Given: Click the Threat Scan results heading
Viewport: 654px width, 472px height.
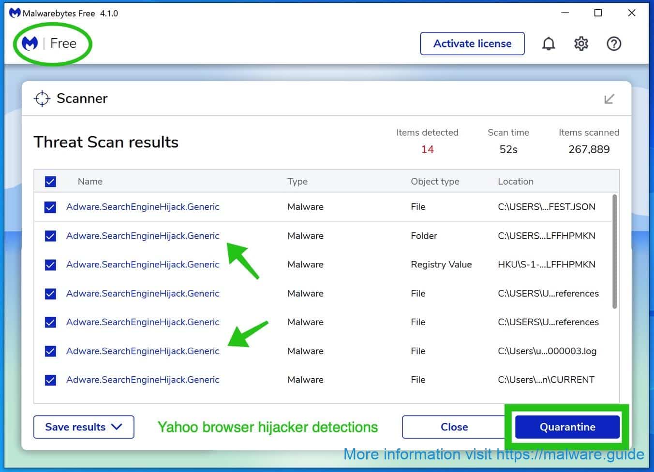Looking at the screenshot, I should (106, 142).
